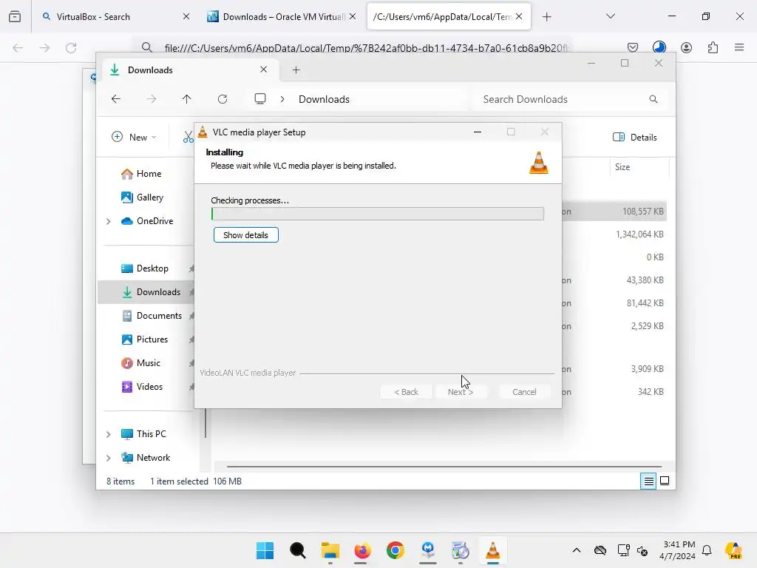Open Pictures folder in the sidebar
This screenshot has width=757, height=568.
[x=145, y=339]
